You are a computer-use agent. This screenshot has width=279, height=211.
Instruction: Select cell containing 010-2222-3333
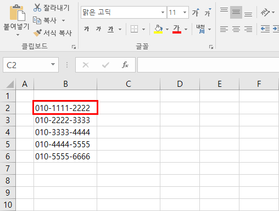pos(65,120)
